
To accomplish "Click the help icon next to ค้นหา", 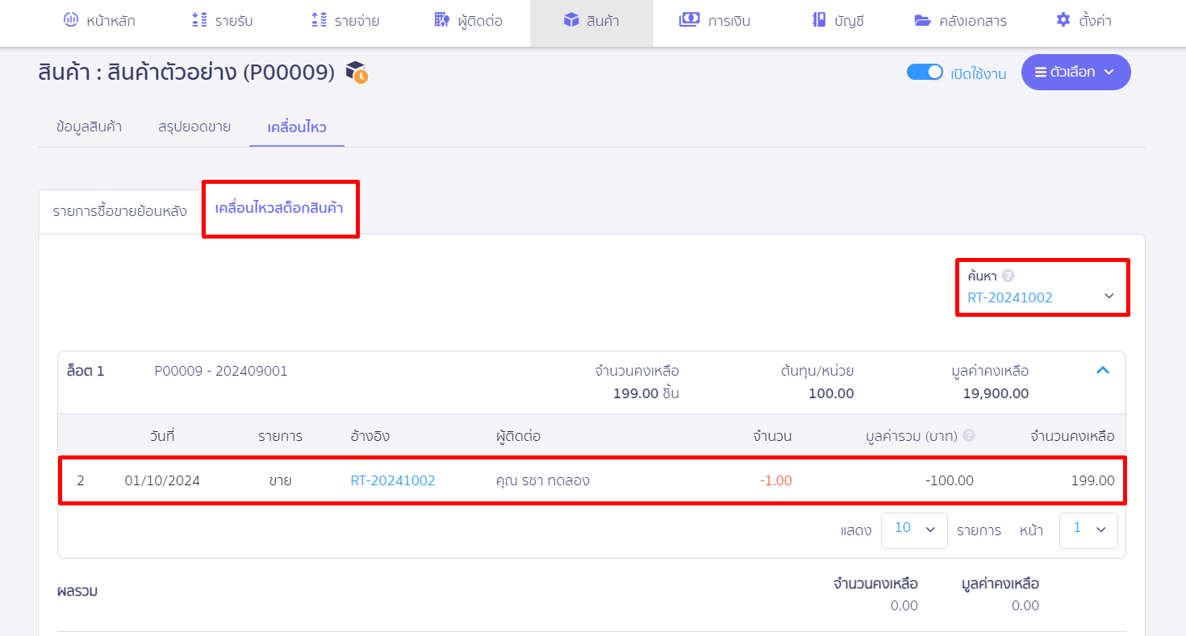I will [x=1009, y=276].
